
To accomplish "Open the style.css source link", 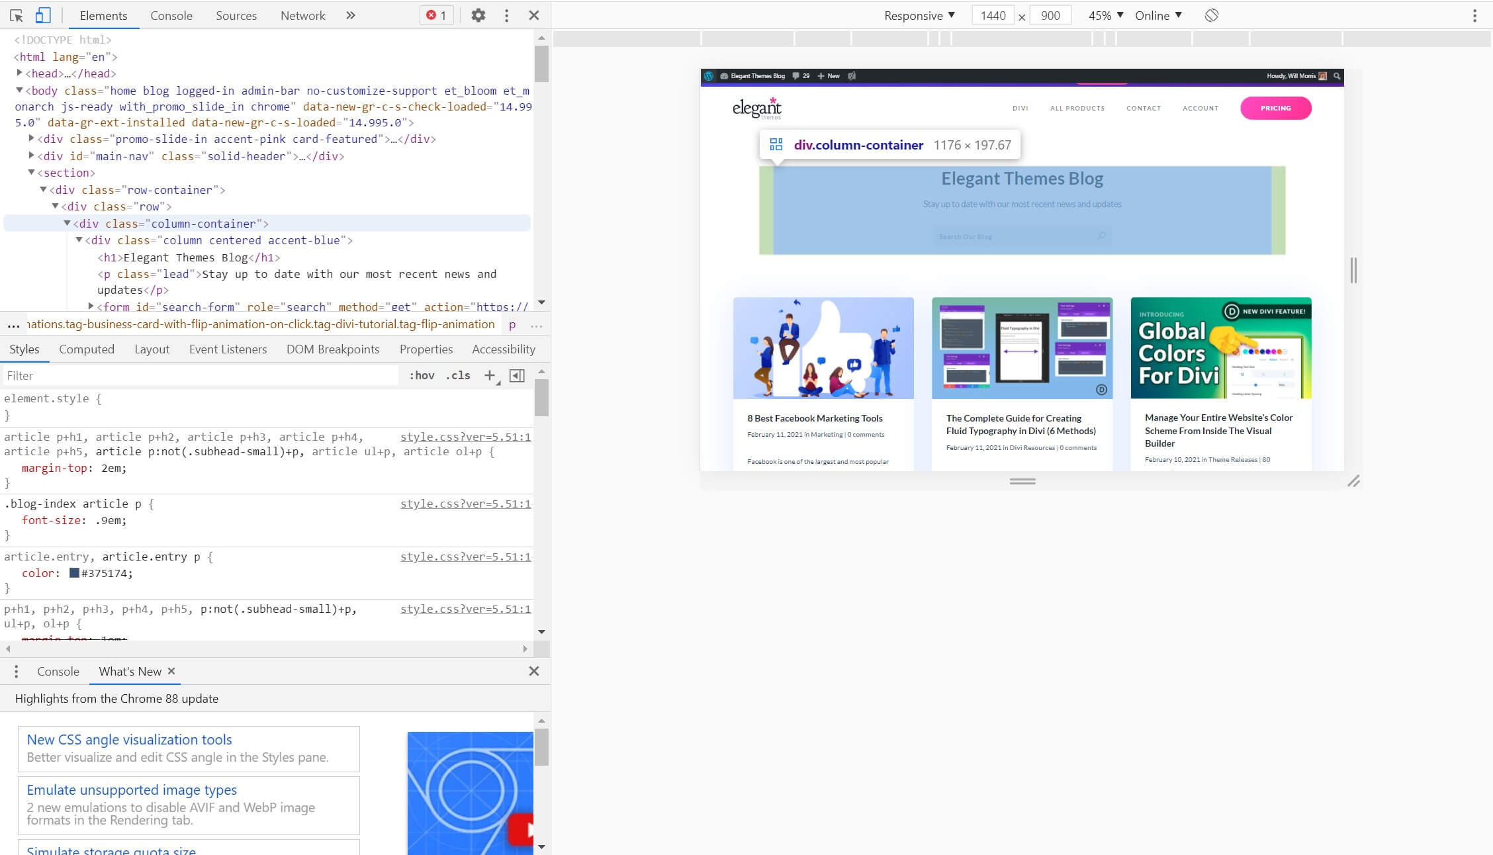I will pyautogui.click(x=465, y=437).
